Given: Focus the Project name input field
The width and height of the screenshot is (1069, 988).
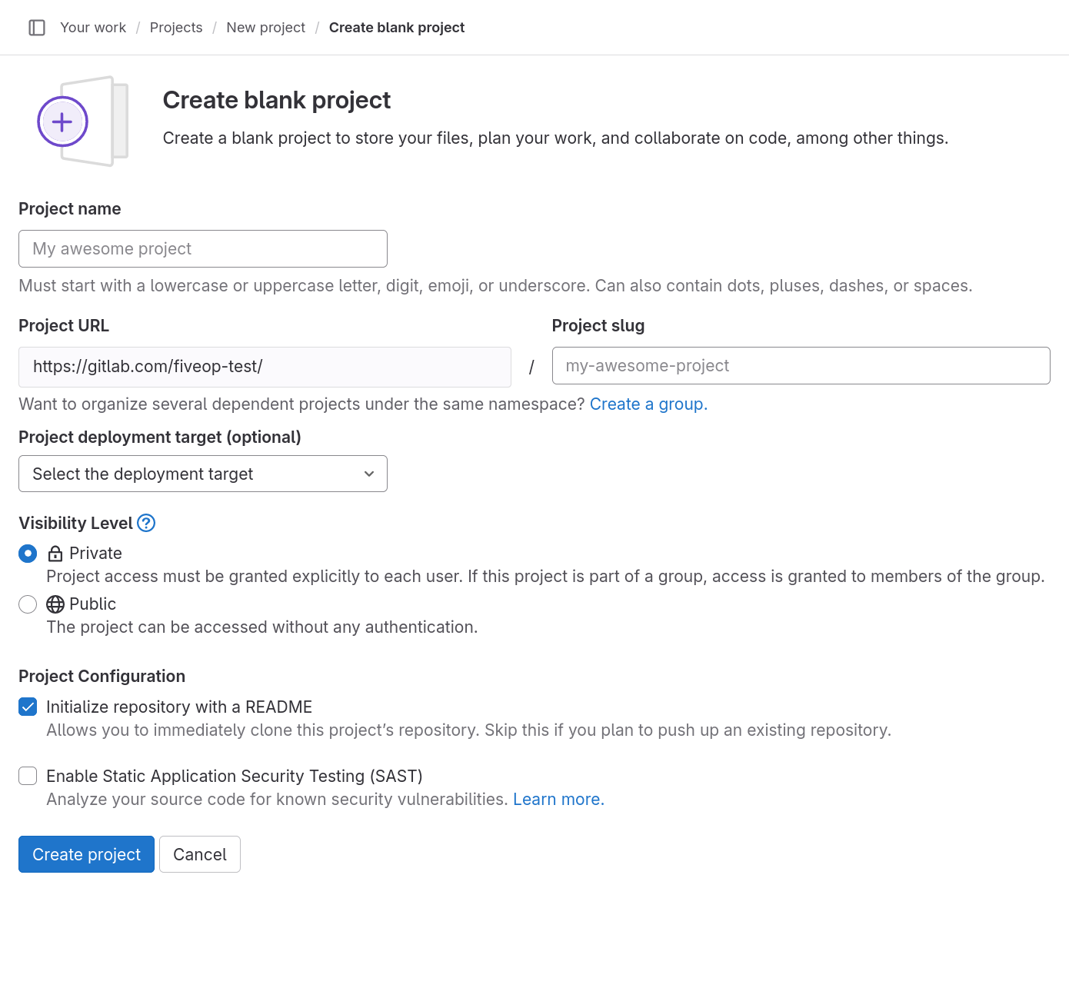Looking at the screenshot, I should coord(202,248).
